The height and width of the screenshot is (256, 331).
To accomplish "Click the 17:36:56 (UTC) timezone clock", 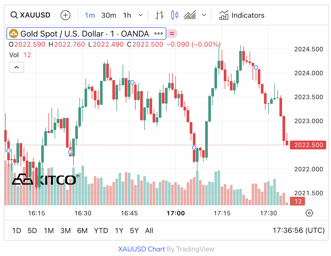I will click(x=299, y=230).
